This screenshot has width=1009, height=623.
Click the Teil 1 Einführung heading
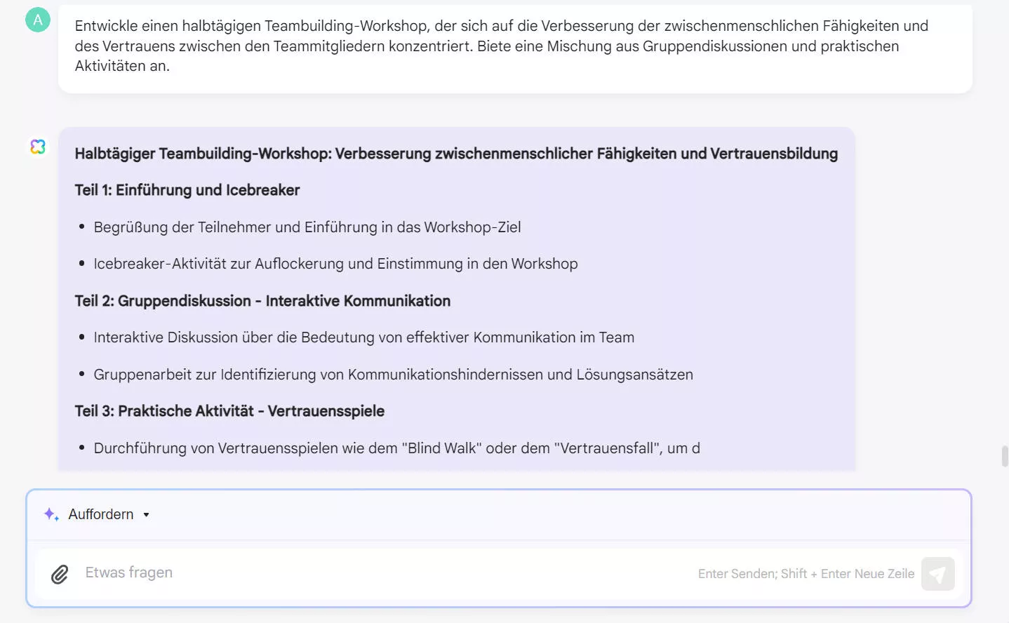[x=187, y=189]
